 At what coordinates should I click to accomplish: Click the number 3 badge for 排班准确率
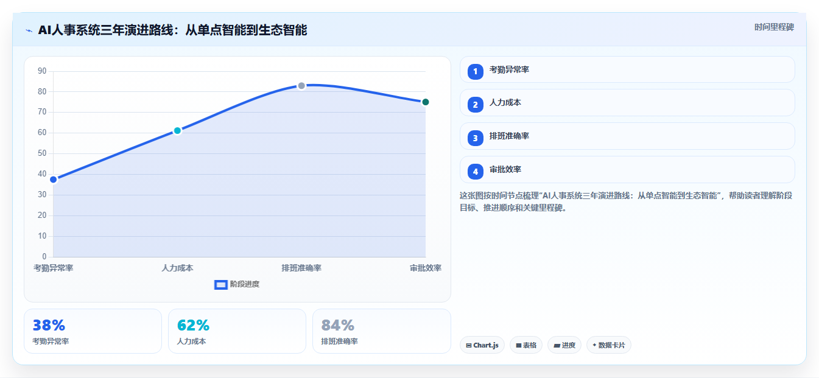click(476, 138)
